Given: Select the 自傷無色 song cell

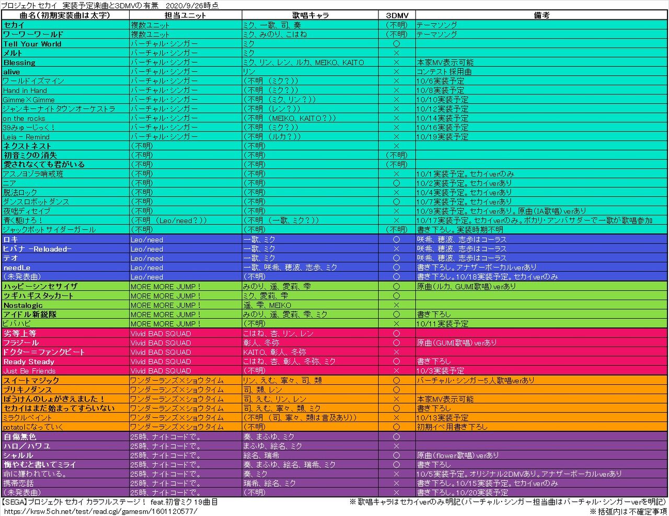Looking at the screenshot, I should 65,437.
